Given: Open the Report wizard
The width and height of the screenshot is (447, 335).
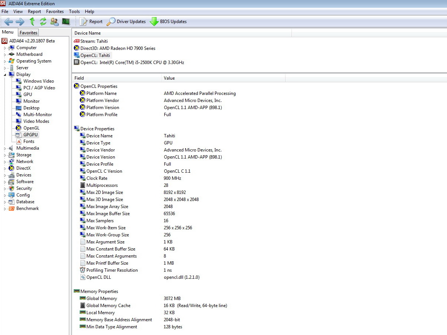Looking at the screenshot, I should coord(91,22).
